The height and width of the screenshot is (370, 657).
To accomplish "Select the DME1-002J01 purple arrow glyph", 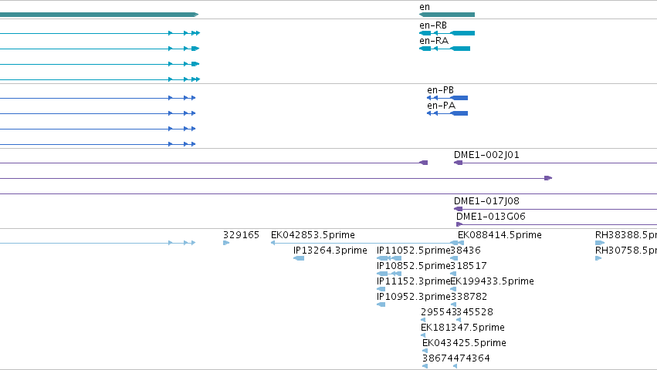I will point(458,163).
